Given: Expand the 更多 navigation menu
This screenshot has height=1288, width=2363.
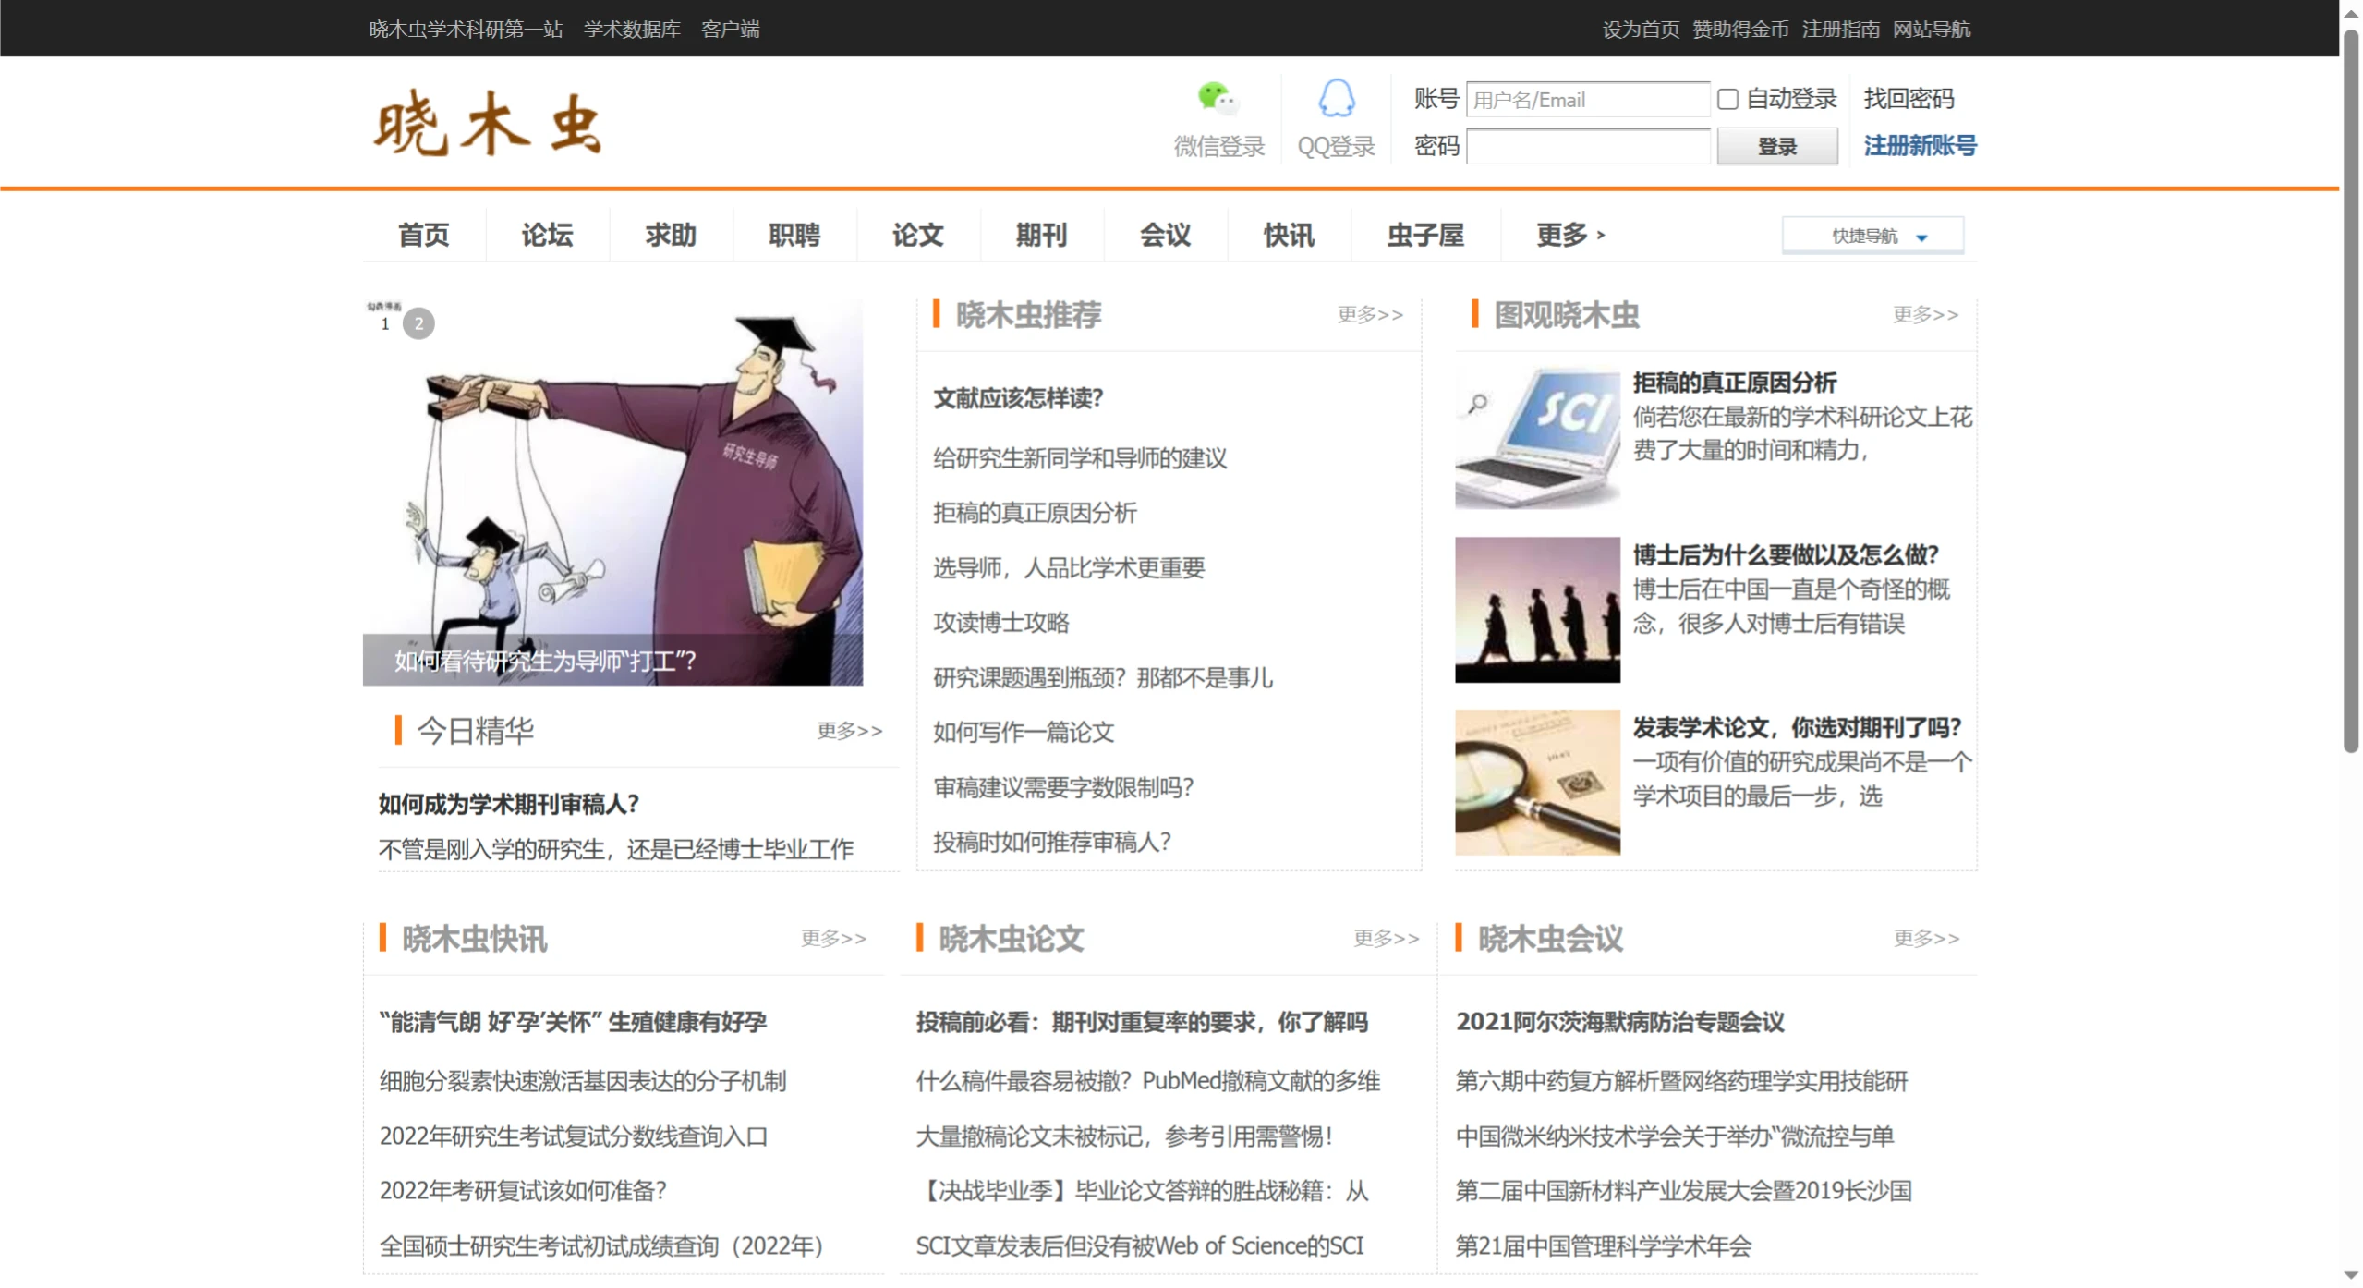Looking at the screenshot, I should pyautogui.click(x=1570, y=235).
